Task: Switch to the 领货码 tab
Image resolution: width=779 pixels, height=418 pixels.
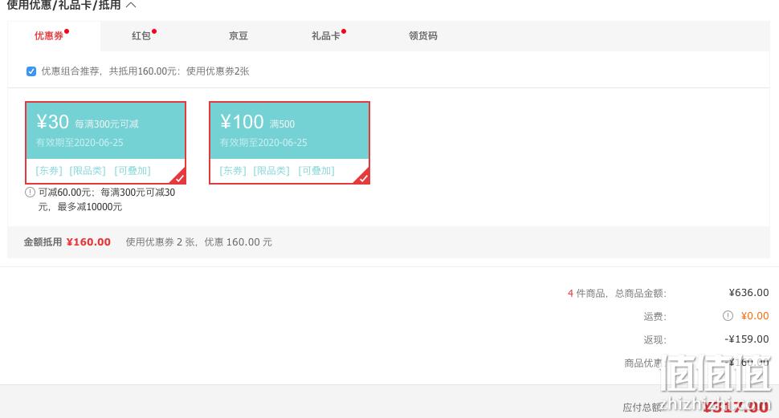Action: pyautogui.click(x=422, y=36)
